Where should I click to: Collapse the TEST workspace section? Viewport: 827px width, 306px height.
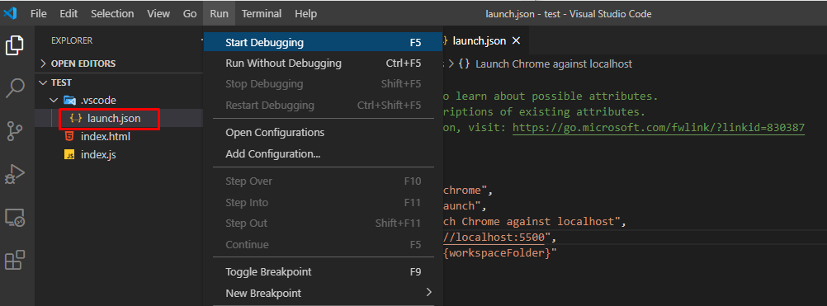pyautogui.click(x=43, y=82)
